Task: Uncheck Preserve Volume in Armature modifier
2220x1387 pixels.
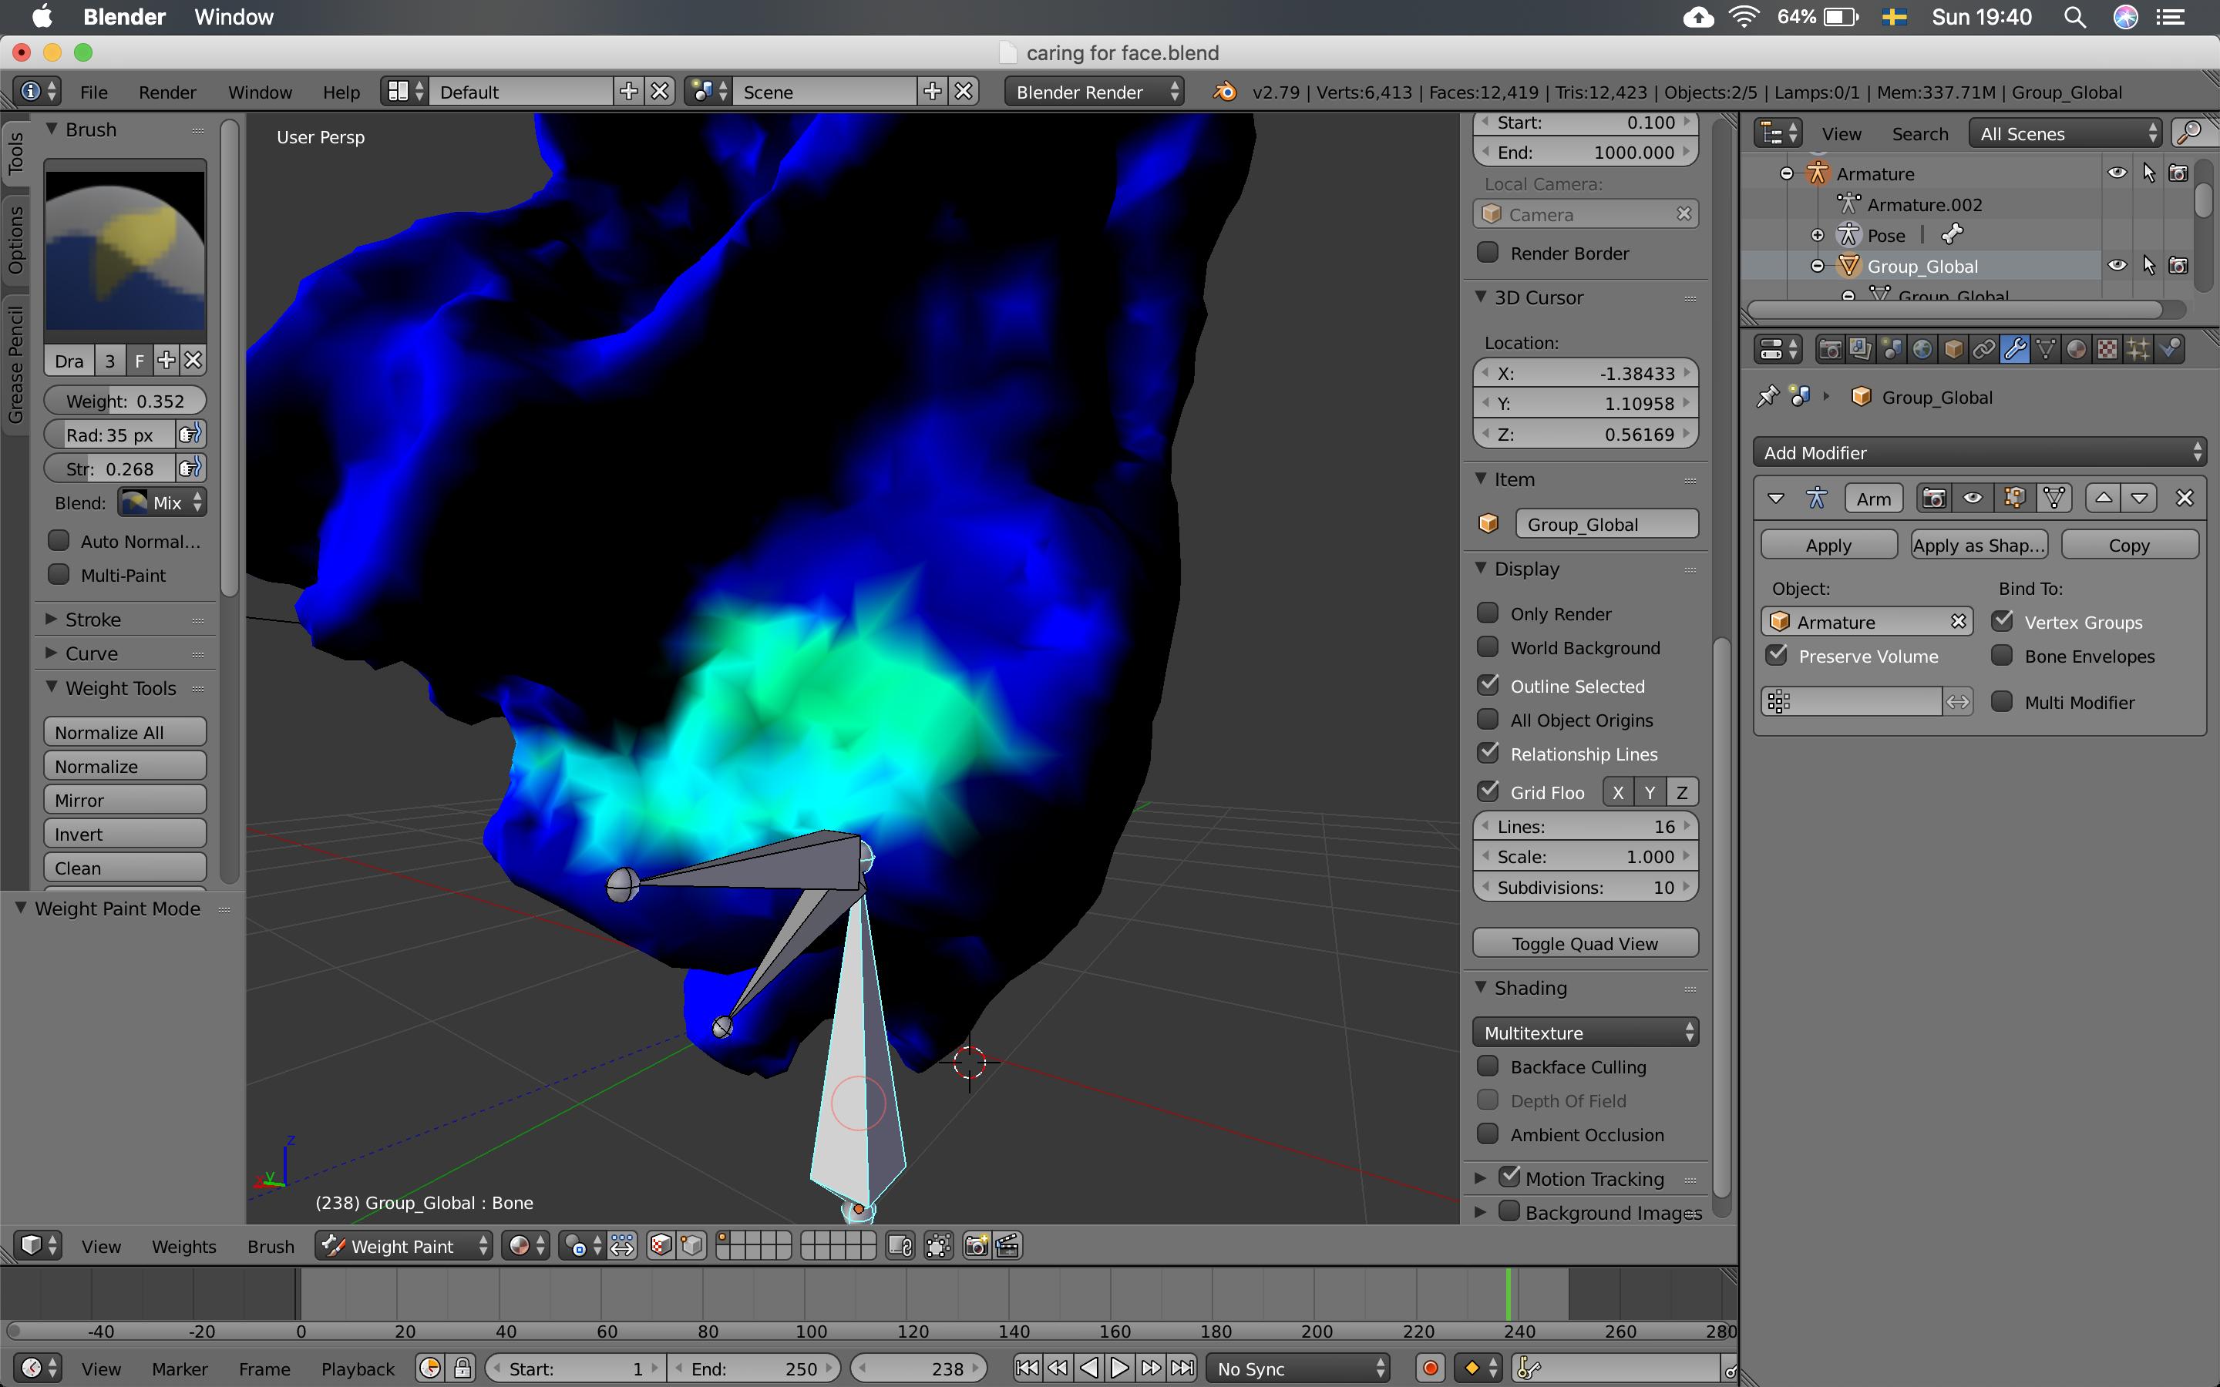Action: (1777, 655)
